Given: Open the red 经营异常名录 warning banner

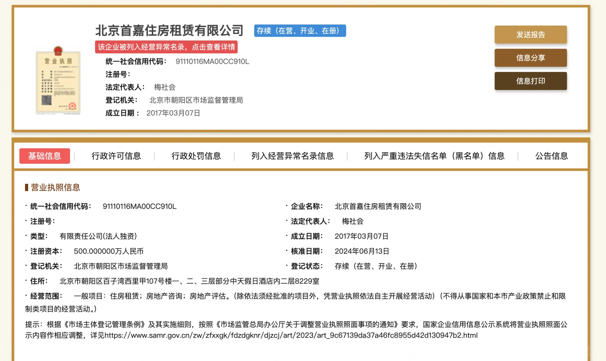Looking at the screenshot, I should (166, 47).
